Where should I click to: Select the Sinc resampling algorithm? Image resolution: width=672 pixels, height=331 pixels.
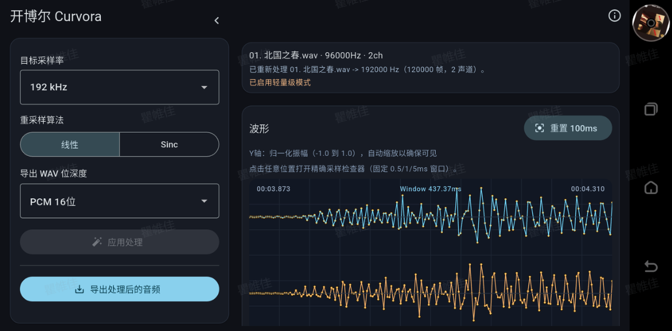point(170,144)
